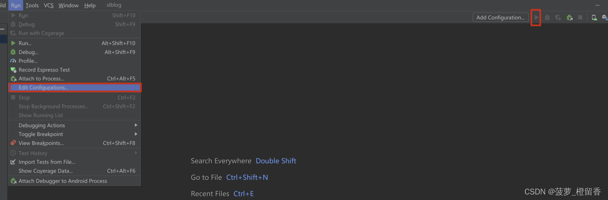Viewport: 608px width, 200px height.
Task: Expand Test History submenu
Action: 74,153
